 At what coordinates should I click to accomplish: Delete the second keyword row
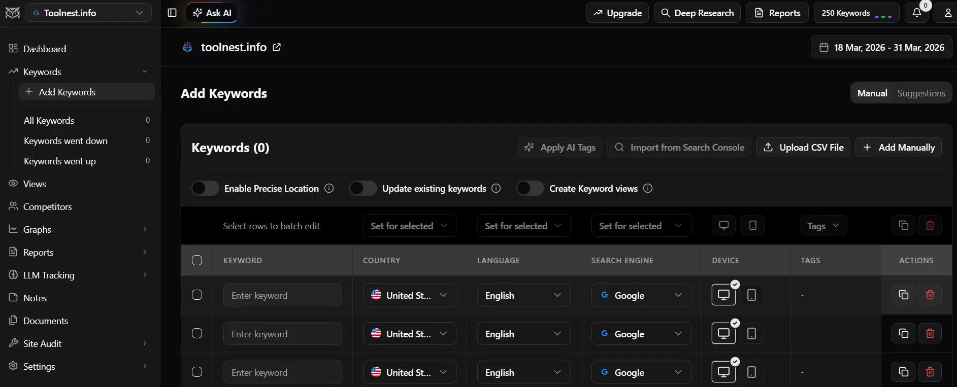coord(930,333)
